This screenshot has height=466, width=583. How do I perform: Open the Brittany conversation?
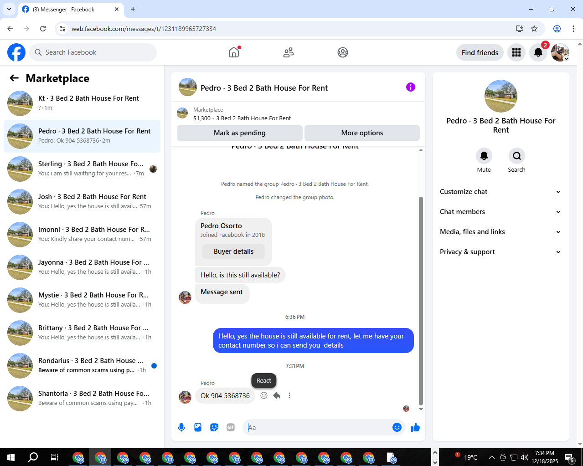pyautogui.click(x=82, y=333)
